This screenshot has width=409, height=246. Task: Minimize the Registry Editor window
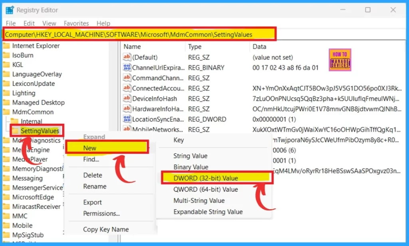343,10
